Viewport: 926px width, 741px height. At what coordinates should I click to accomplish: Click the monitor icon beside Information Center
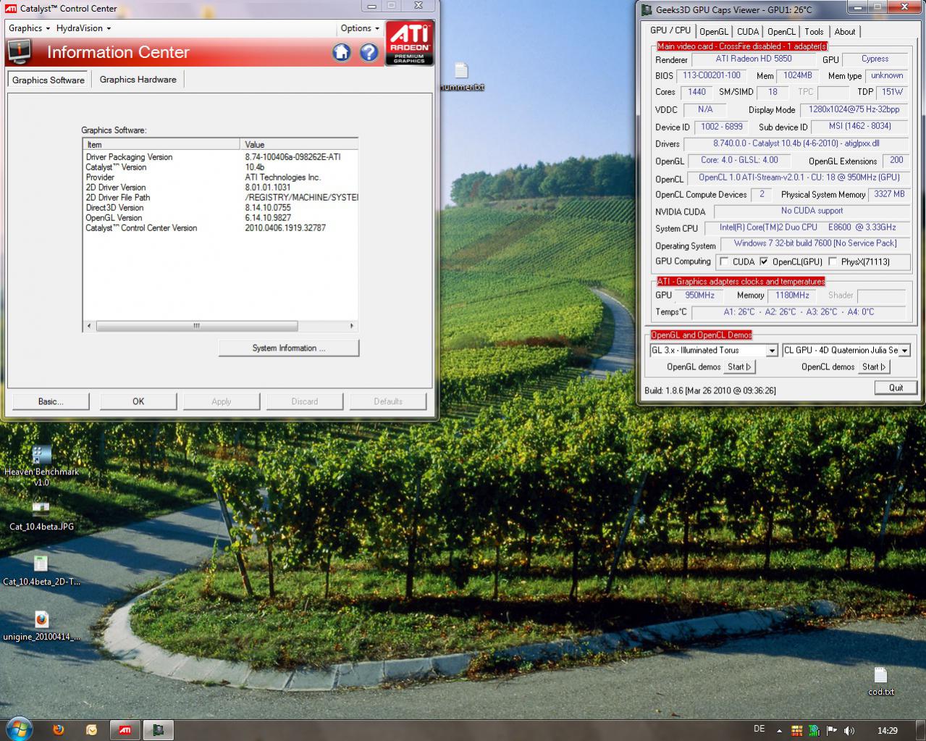point(20,52)
